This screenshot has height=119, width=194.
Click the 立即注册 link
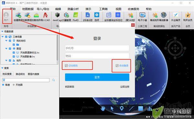pyautogui.click(x=125, y=87)
